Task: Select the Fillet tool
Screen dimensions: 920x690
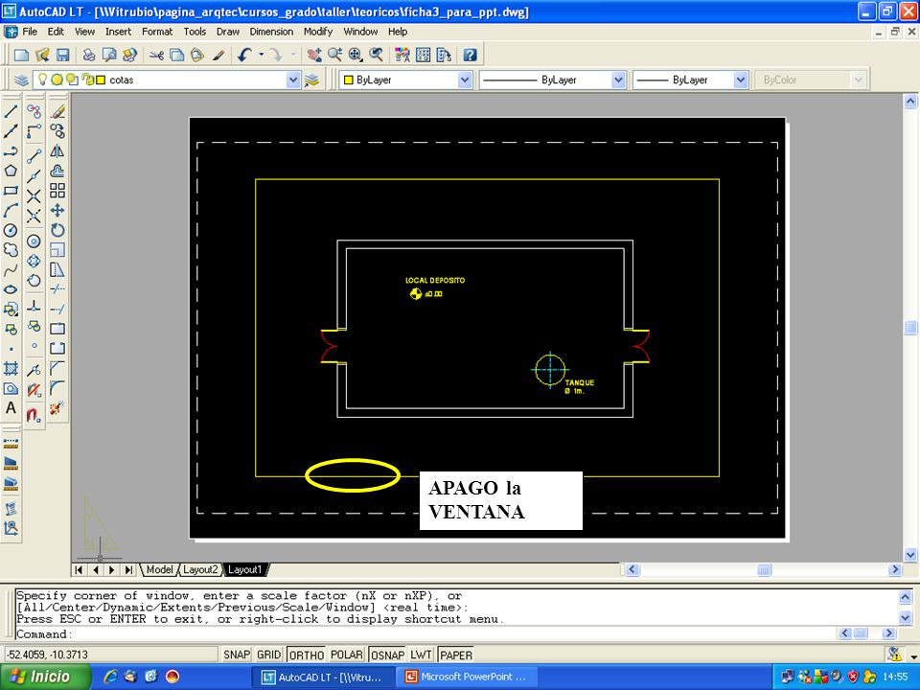Action: click(57, 388)
